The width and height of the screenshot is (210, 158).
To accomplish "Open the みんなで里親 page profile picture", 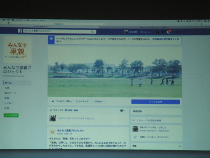I will coord(18,50).
